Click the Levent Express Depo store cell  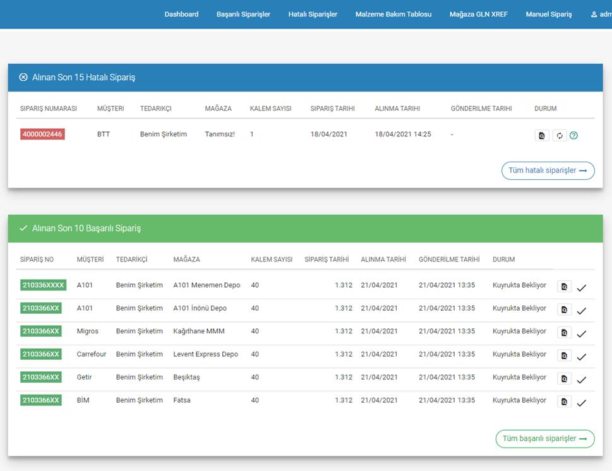(x=206, y=354)
